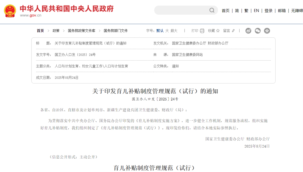Screen dimensions: 303x172
Task: Set font size to 超大
Action: tap(174, 31)
